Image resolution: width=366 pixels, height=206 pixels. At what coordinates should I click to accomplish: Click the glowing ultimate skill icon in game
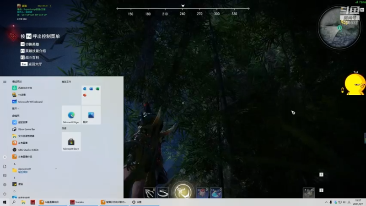183,191
